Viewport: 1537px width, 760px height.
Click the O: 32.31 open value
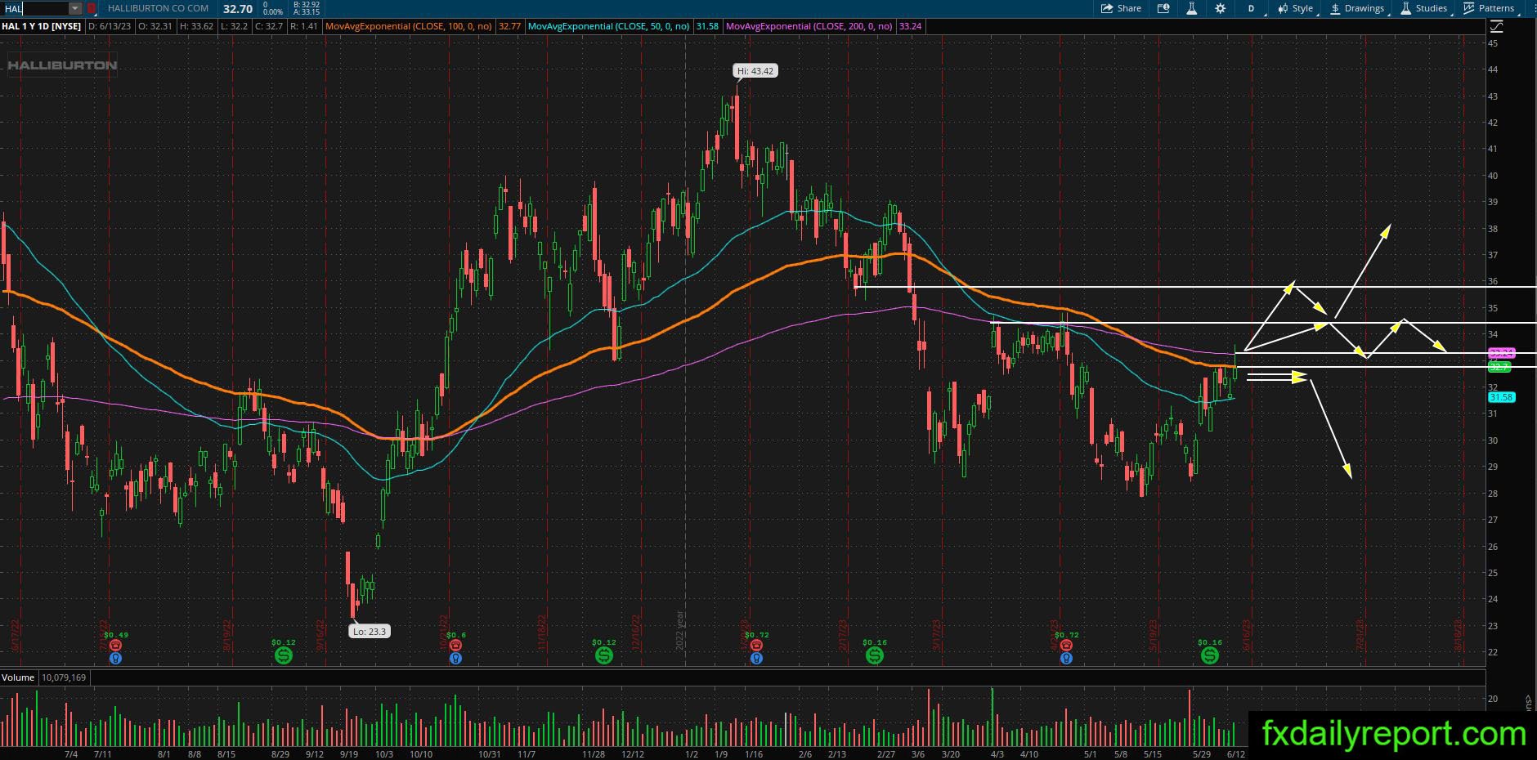pyautogui.click(x=157, y=26)
